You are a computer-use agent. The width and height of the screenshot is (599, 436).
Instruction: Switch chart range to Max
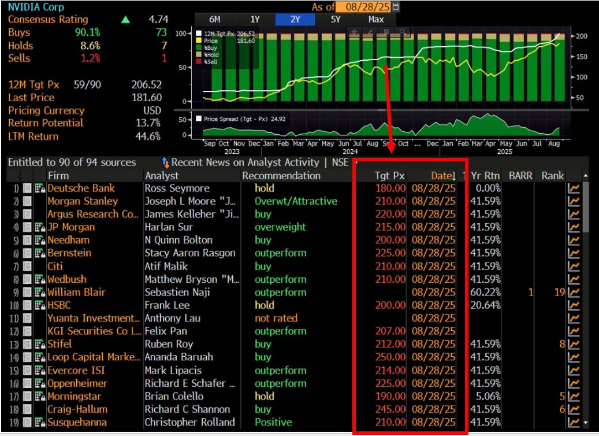click(x=376, y=20)
